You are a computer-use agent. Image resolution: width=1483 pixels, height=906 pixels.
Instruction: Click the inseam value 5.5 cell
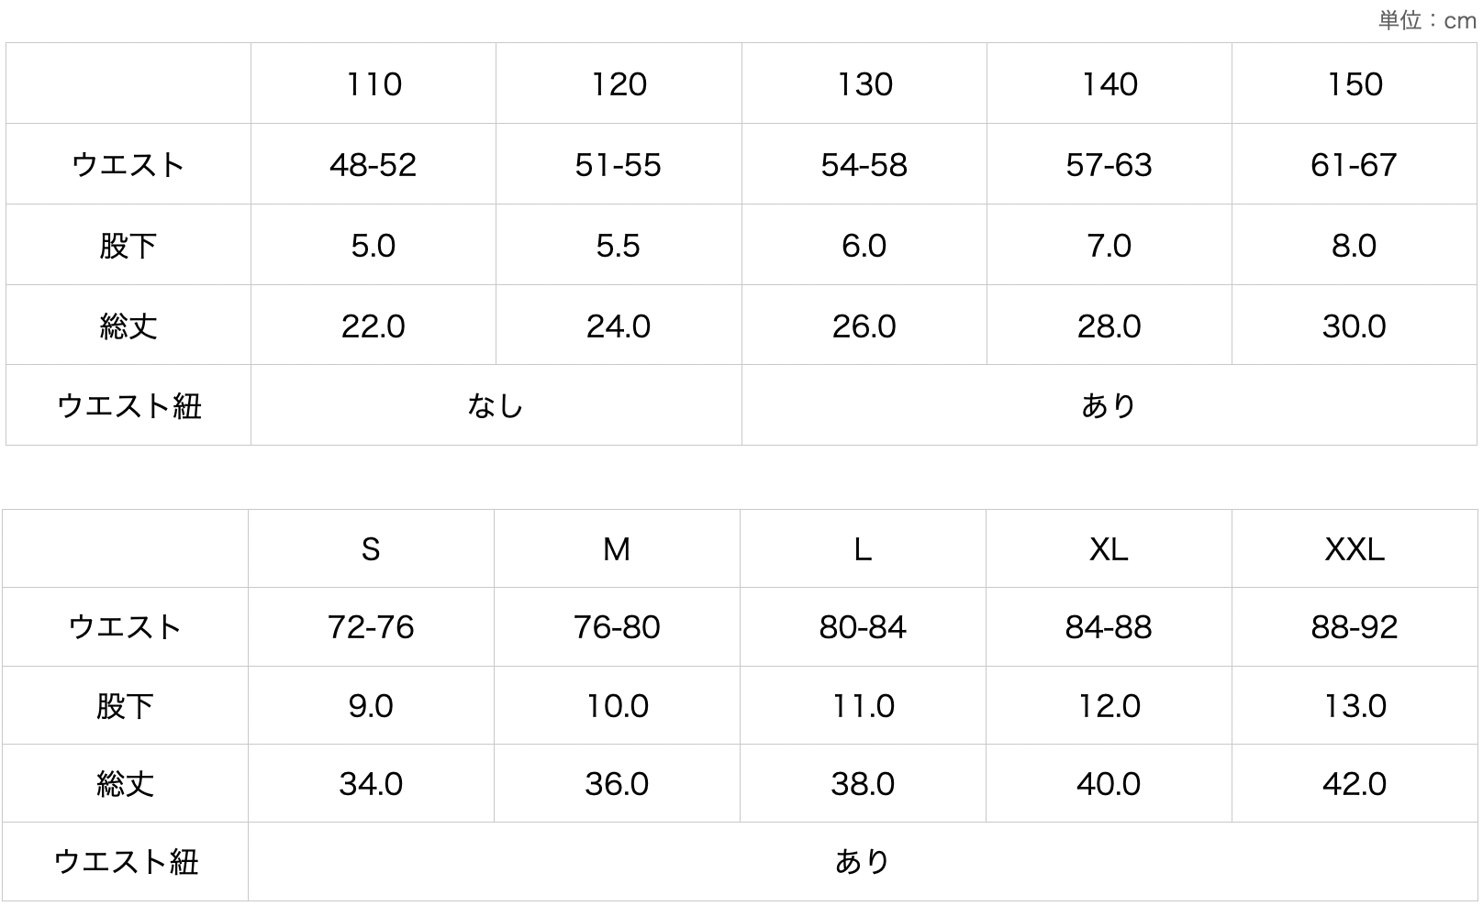pos(619,246)
